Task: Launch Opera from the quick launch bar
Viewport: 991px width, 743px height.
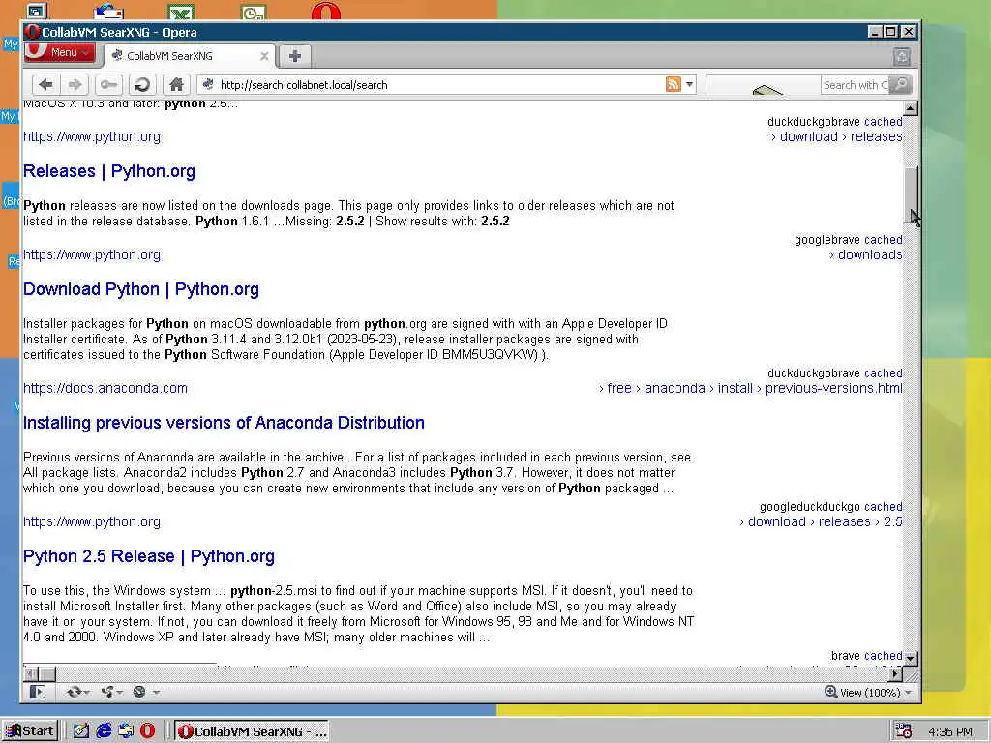Action: [x=147, y=731]
